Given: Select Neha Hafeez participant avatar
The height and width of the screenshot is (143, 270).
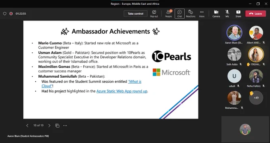Looking at the screenshot, I should coord(256,76).
